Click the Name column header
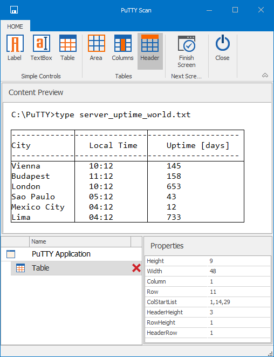The image size is (274, 357). point(80,241)
